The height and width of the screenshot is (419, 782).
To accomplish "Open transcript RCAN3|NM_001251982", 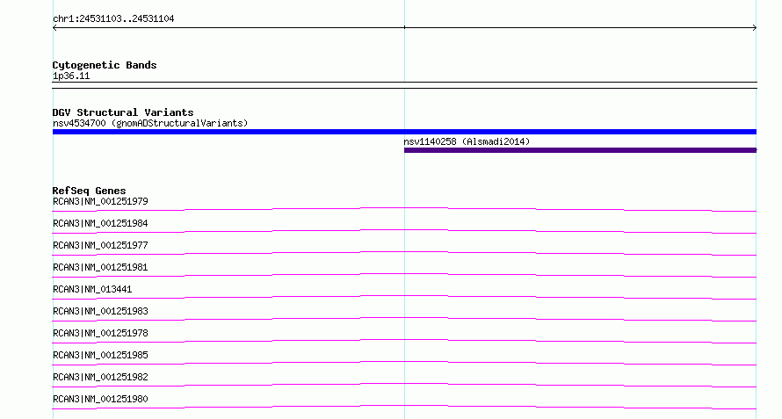I will 100,377.
